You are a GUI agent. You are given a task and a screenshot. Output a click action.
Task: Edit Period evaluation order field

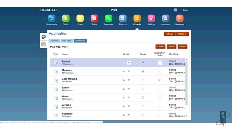159,62
